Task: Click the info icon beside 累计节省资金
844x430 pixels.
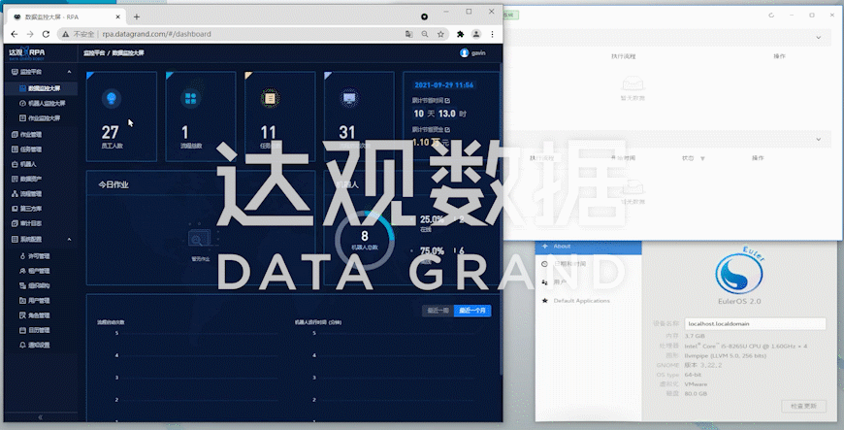Action: coord(448,129)
